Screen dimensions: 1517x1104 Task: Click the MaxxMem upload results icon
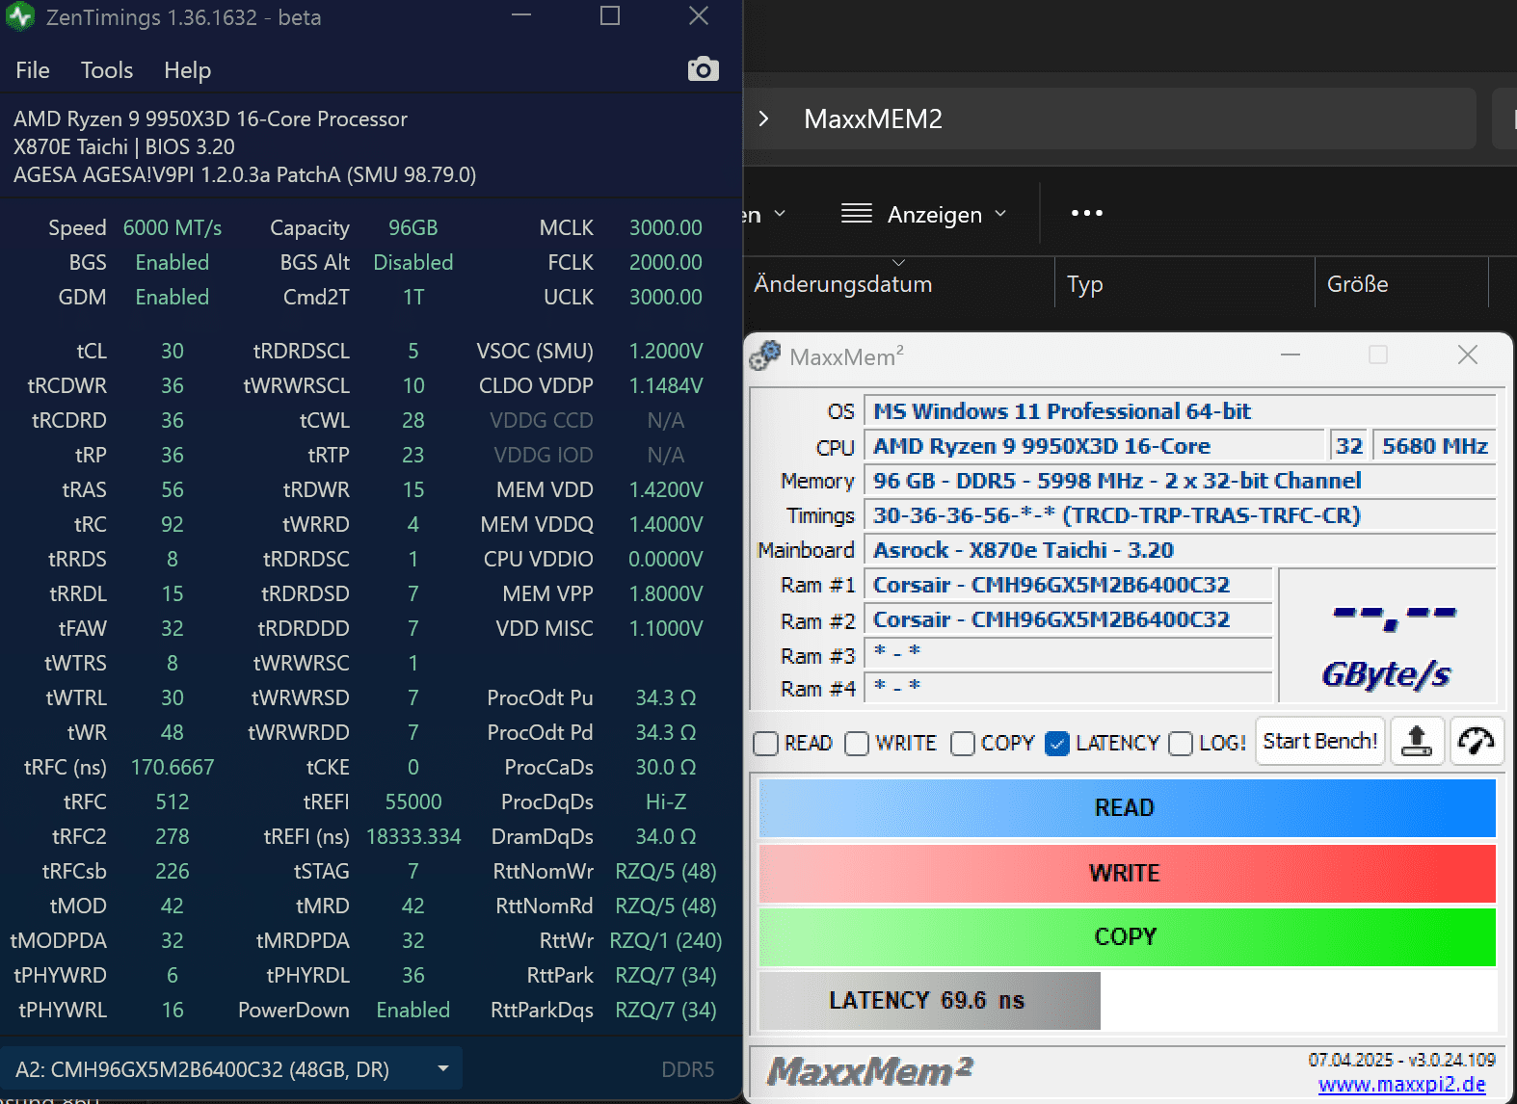pos(1417,741)
